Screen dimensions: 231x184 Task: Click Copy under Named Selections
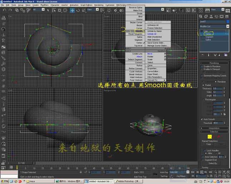click(208, 144)
